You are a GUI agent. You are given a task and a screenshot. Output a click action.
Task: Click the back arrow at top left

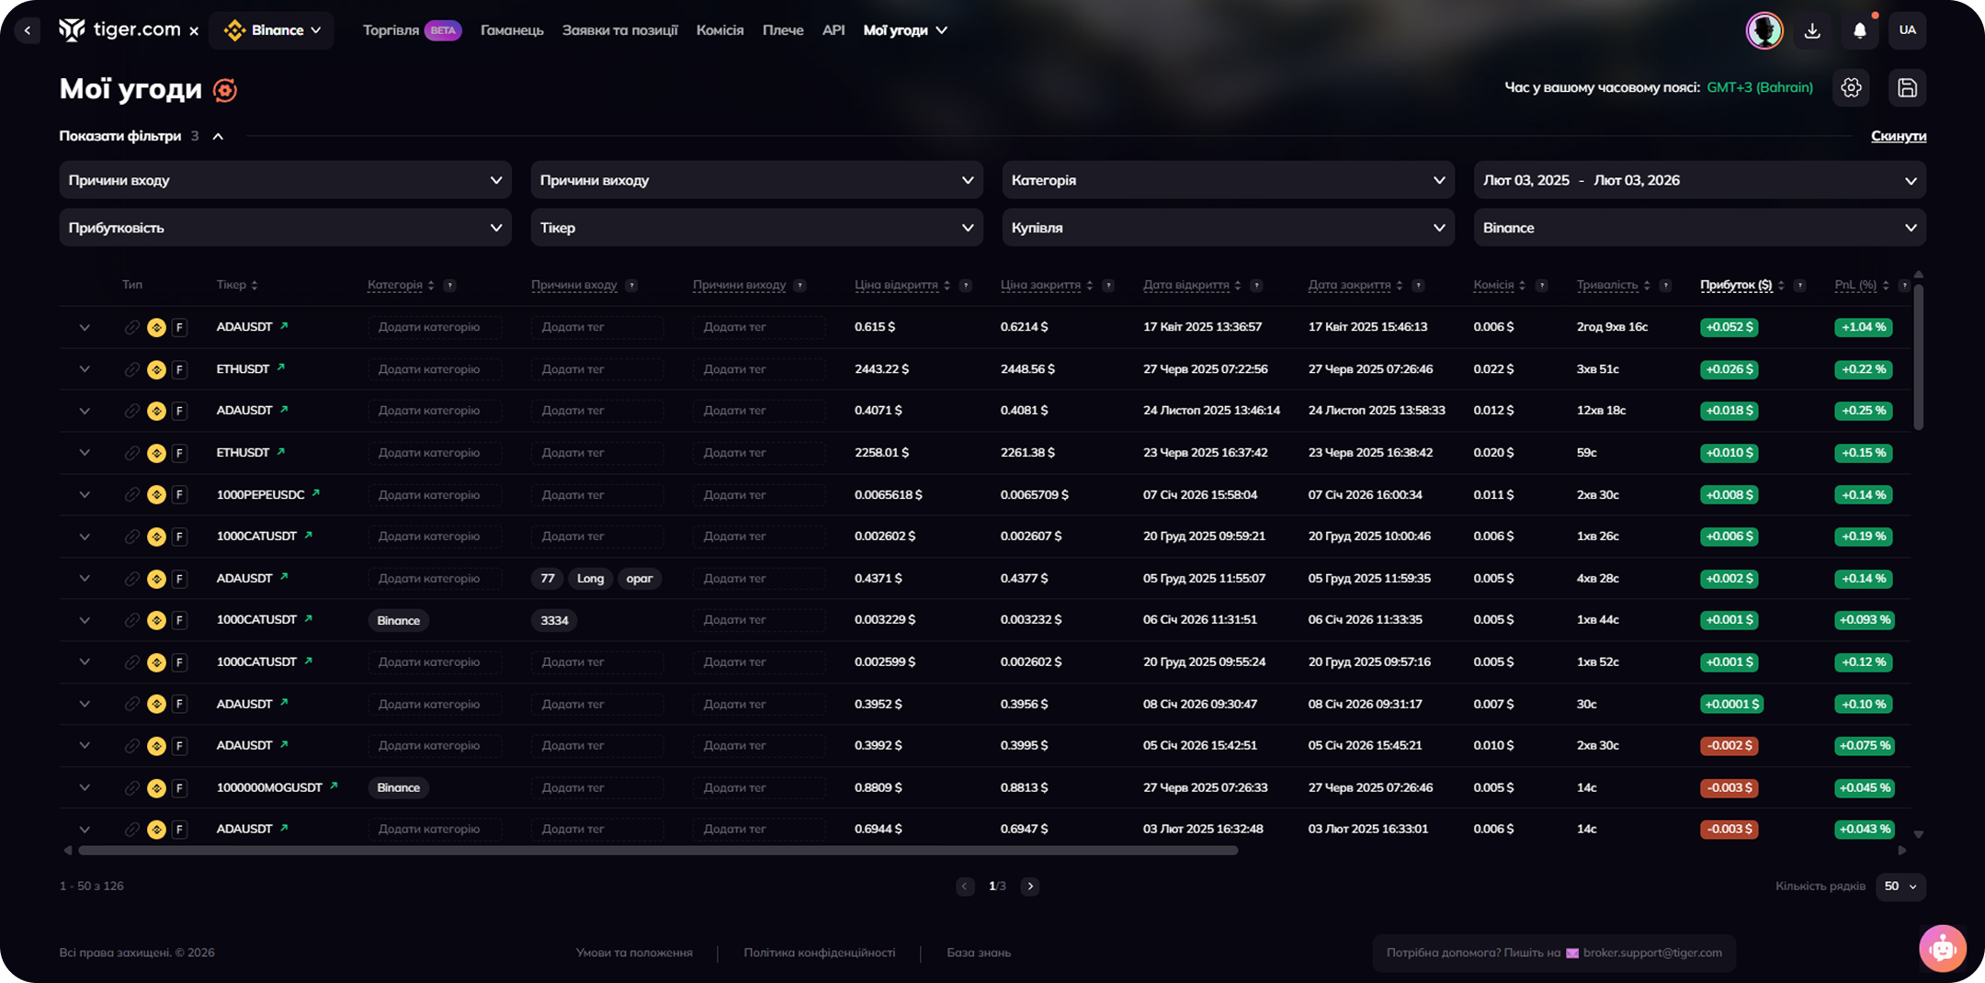(28, 30)
